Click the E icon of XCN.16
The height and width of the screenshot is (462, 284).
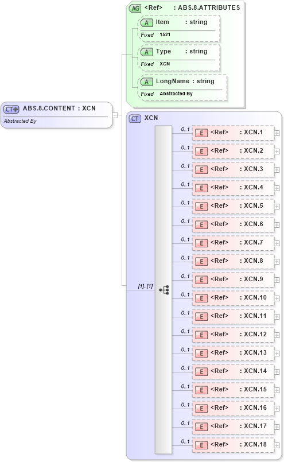point(201,409)
